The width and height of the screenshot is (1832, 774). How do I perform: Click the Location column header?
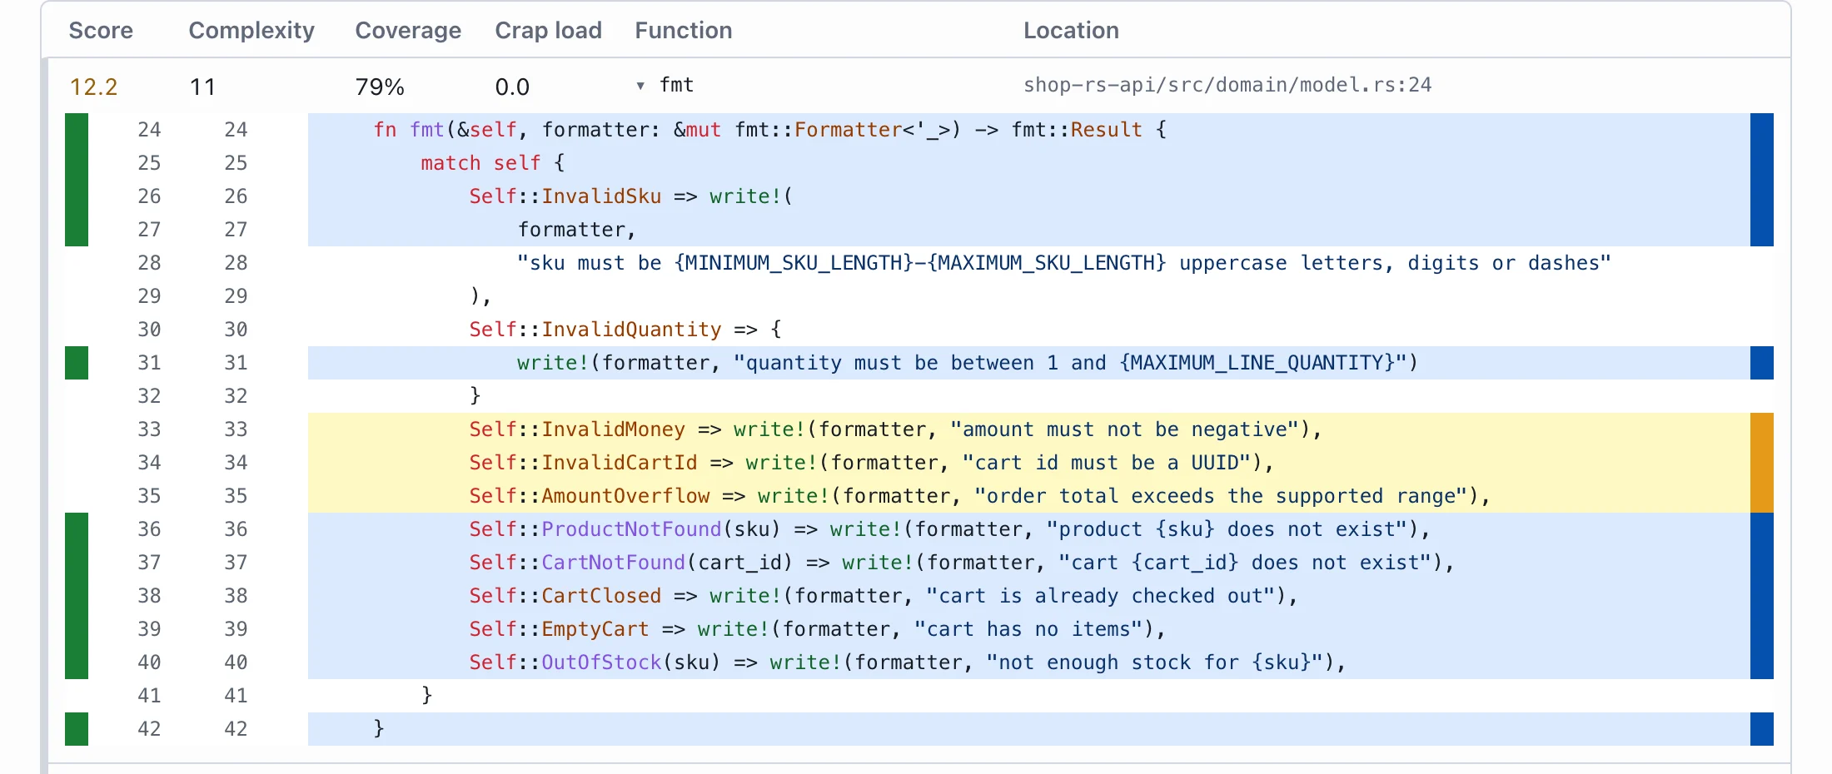pyautogui.click(x=1071, y=31)
